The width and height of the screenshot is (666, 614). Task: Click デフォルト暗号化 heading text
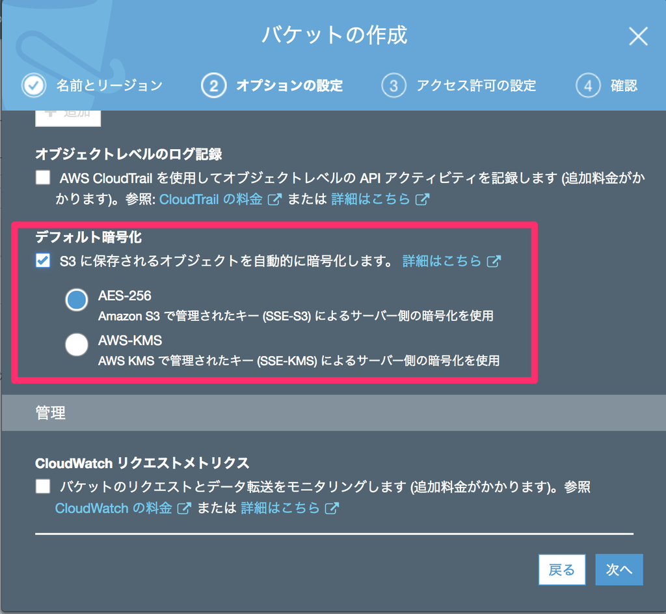tap(88, 237)
